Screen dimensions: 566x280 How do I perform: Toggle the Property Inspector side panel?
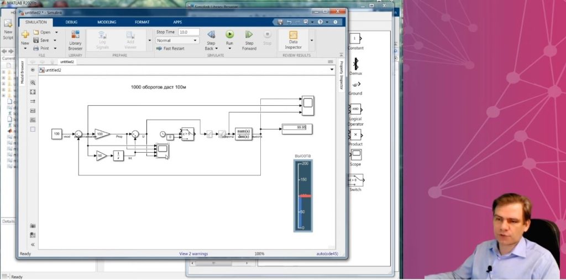pyautogui.click(x=340, y=75)
